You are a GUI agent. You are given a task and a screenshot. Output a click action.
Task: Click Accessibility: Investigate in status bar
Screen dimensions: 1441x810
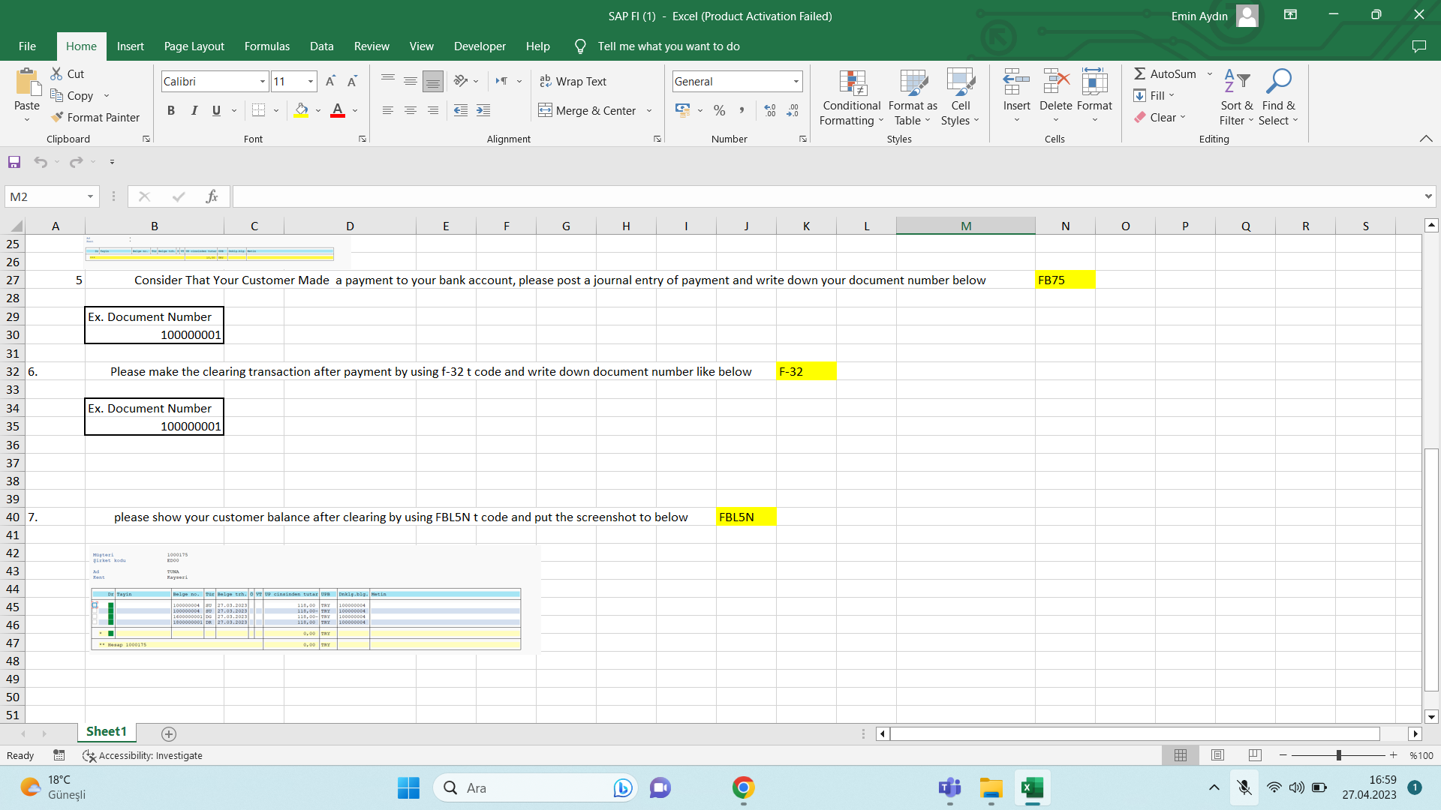tap(143, 755)
